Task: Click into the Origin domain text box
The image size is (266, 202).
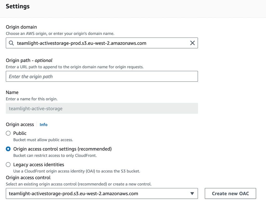Action: [101, 43]
